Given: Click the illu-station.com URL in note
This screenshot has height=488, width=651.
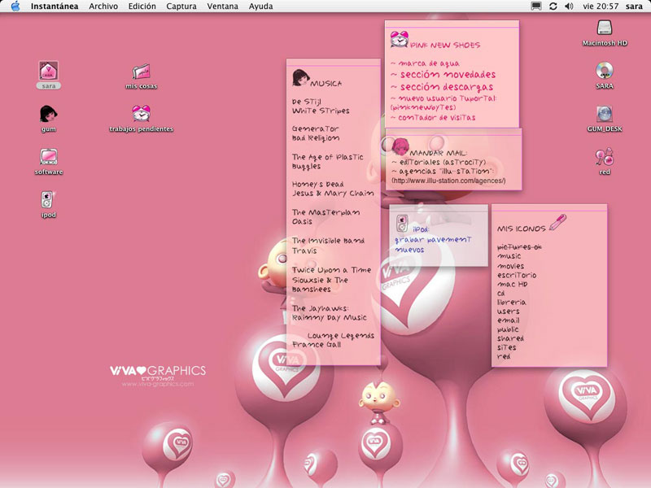Looking at the screenshot, I should pyautogui.click(x=448, y=181).
